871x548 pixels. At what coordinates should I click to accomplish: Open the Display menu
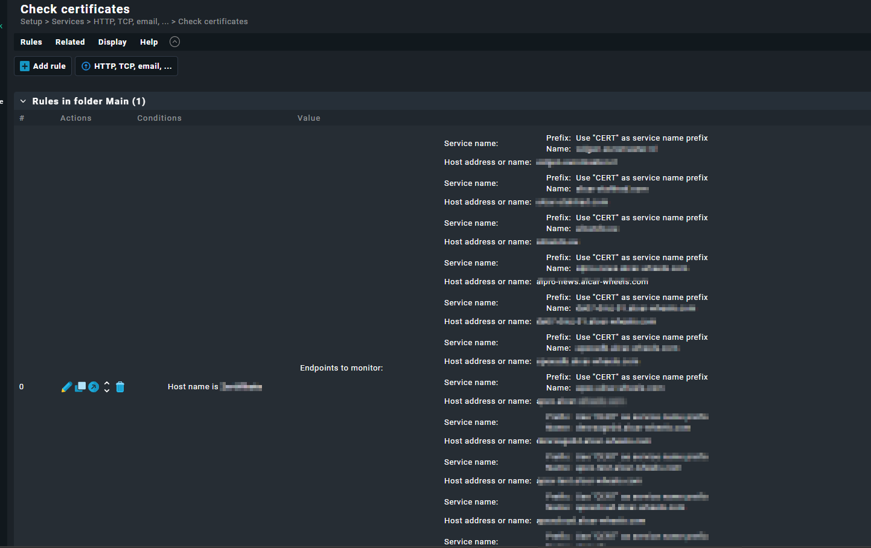point(112,42)
